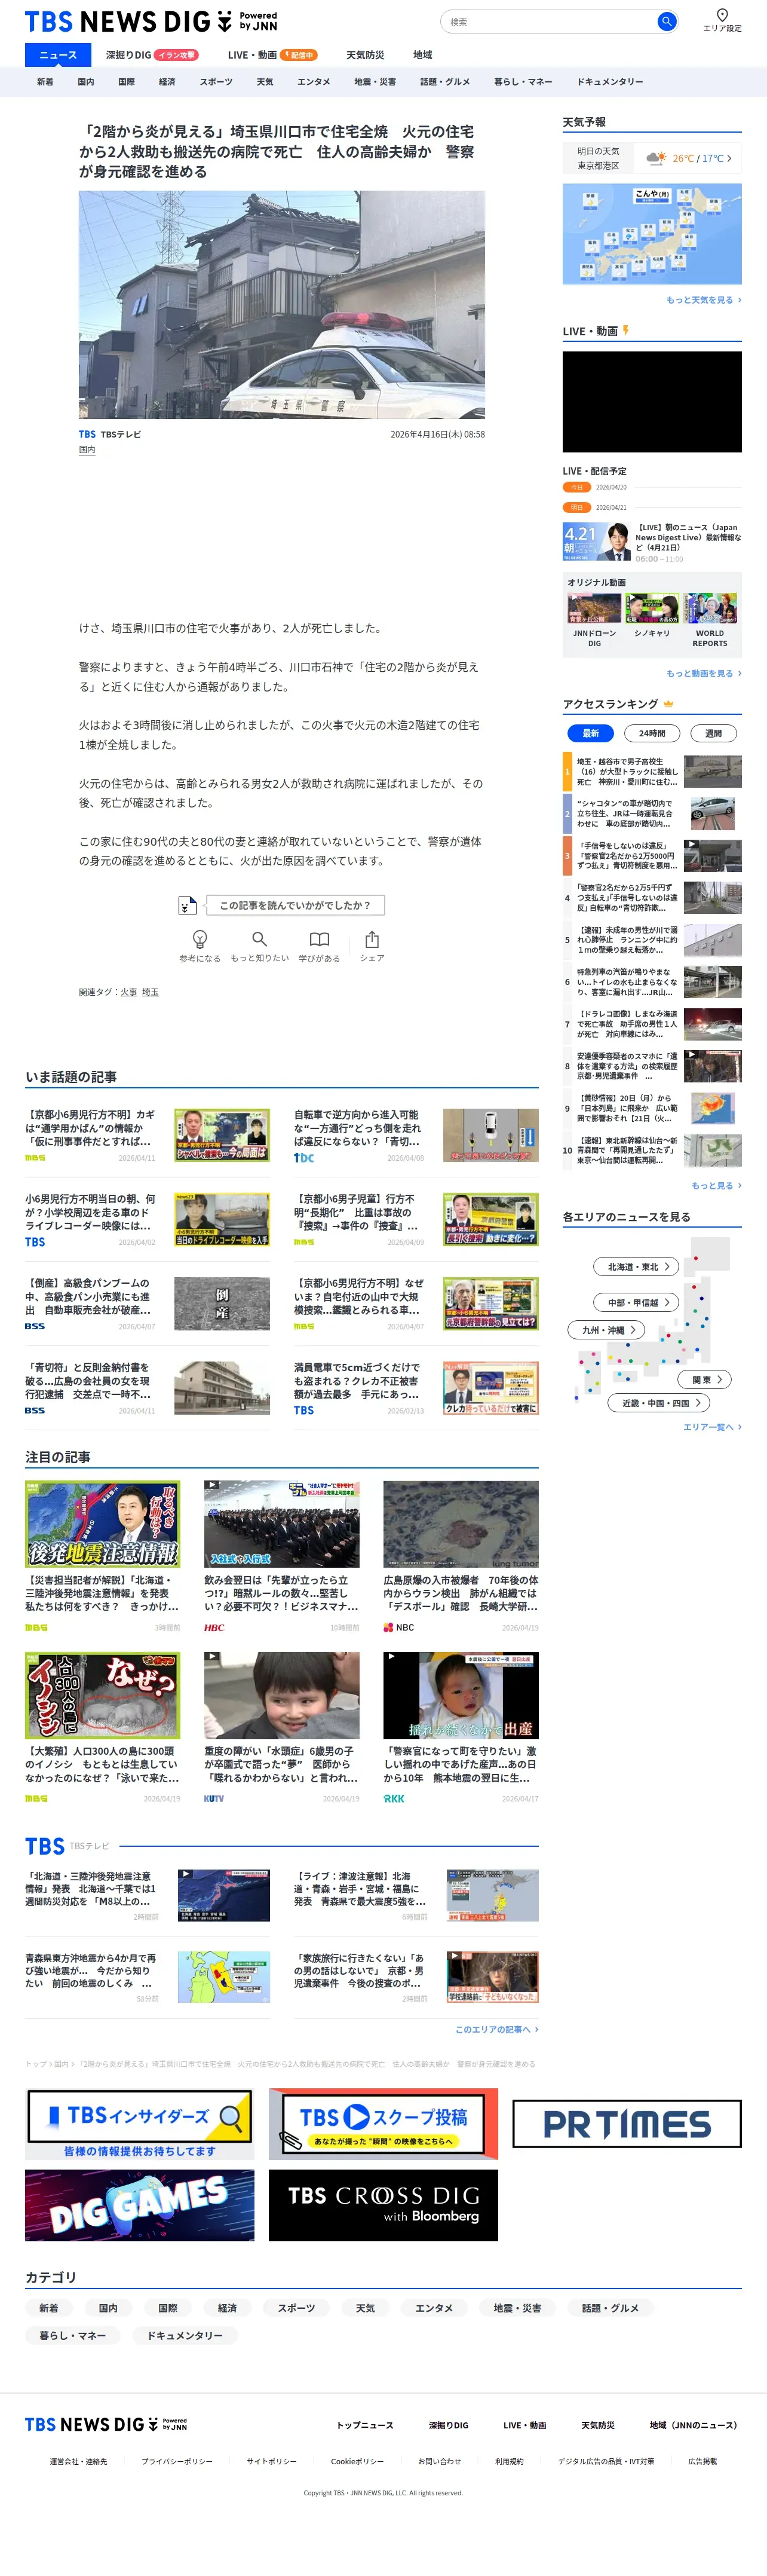Go to エンタメ in the sub navigation
The image size is (767, 2576).
tap(313, 82)
